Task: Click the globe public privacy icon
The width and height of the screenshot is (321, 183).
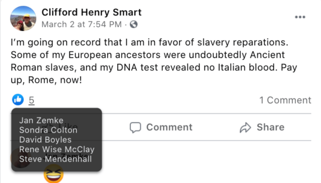Action: (x=134, y=24)
